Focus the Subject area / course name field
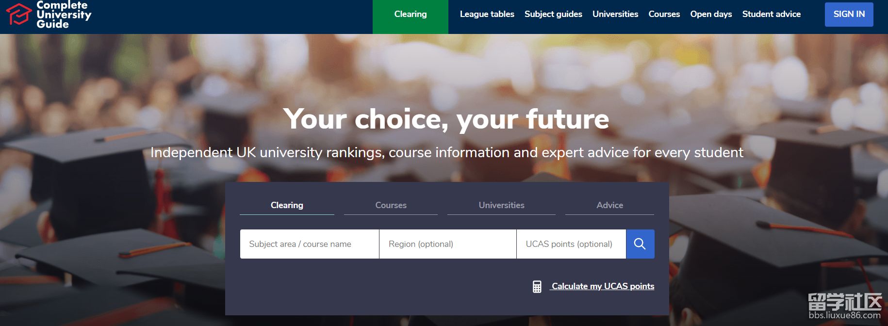Image resolution: width=888 pixels, height=326 pixels. pos(309,244)
